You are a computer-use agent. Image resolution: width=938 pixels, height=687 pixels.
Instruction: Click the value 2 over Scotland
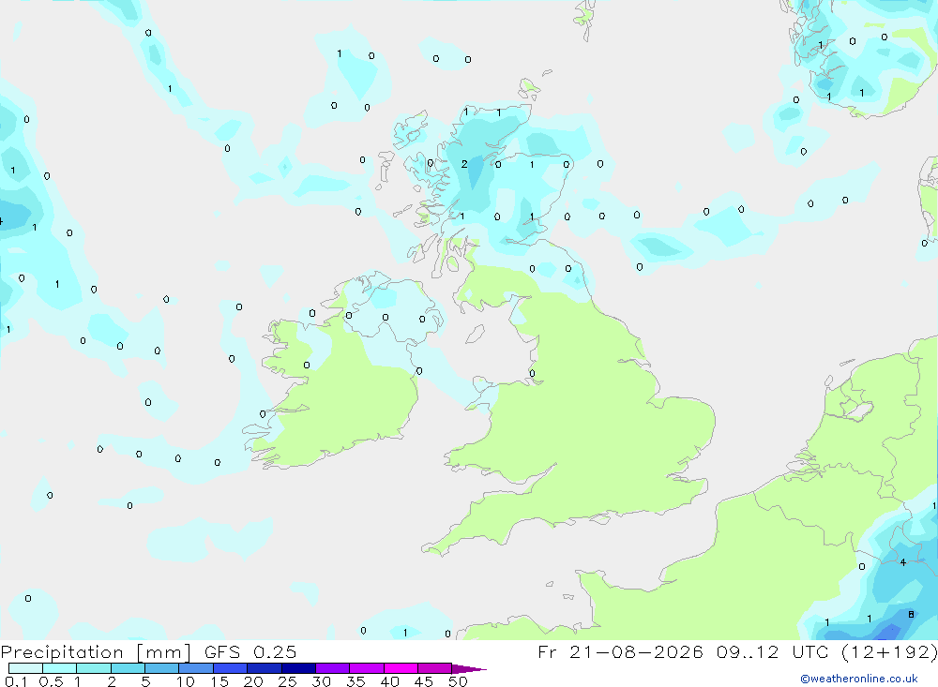pyautogui.click(x=464, y=164)
